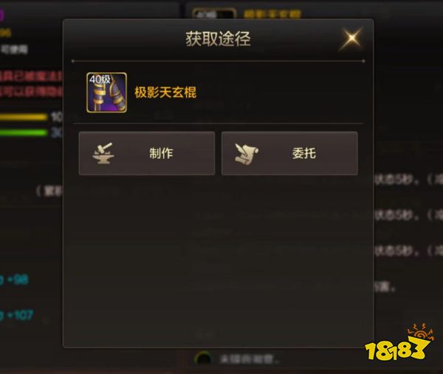Select the 委托 acquisition option
This screenshot has height=374, width=443.
pyautogui.click(x=289, y=153)
